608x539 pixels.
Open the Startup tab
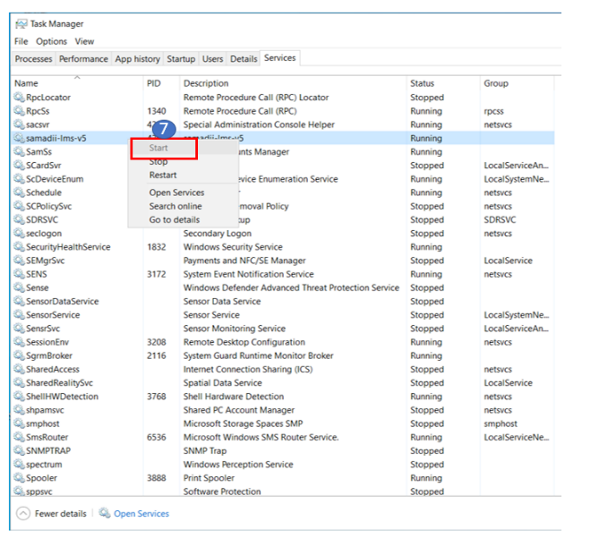pos(181,59)
